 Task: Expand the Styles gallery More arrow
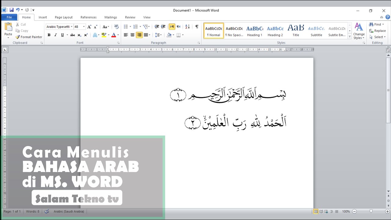point(350,37)
